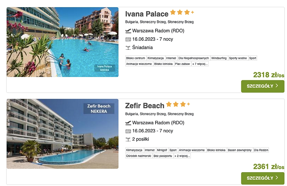
Task: View the Ivana Palace pool photo
Action: coord(62,42)
